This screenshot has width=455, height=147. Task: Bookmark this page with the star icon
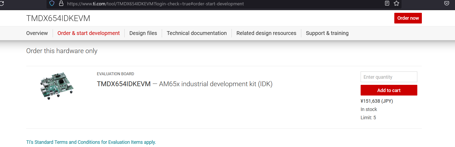point(396,3)
